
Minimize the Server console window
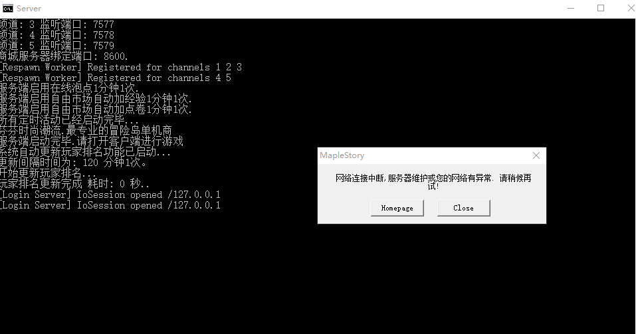(x=571, y=8)
